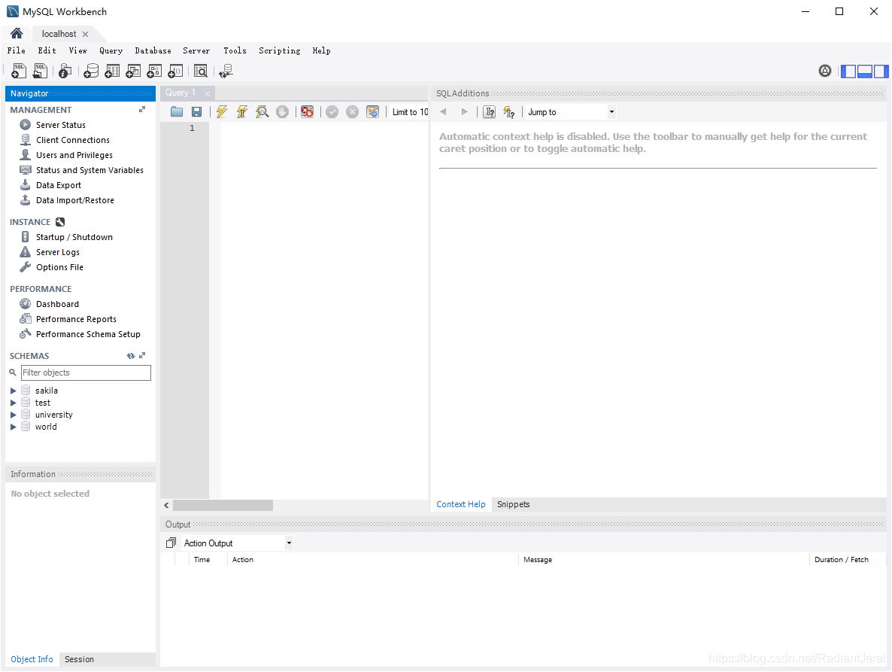Commit transaction check icon
This screenshot has width=892, height=672.
click(x=332, y=111)
